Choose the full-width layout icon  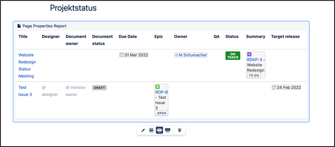(x=168, y=130)
